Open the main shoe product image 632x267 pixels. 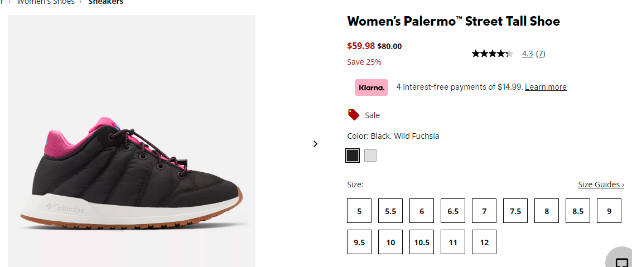click(x=132, y=141)
